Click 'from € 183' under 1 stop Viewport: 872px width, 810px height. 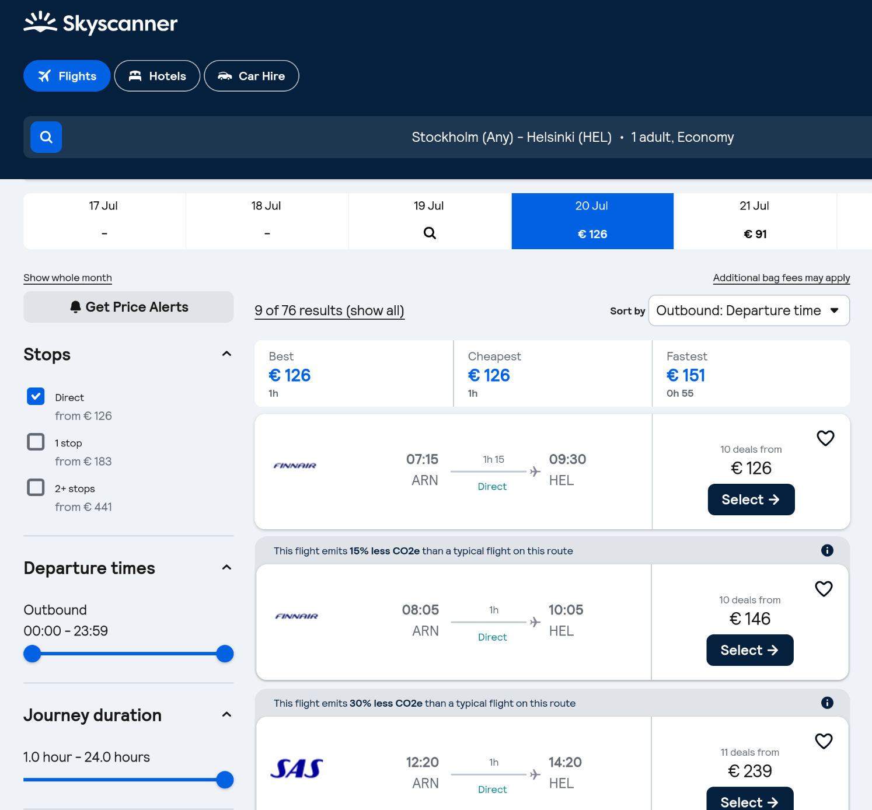pos(83,462)
